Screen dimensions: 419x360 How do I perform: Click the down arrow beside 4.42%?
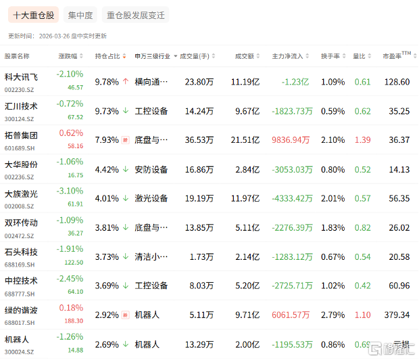(x=126, y=169)
